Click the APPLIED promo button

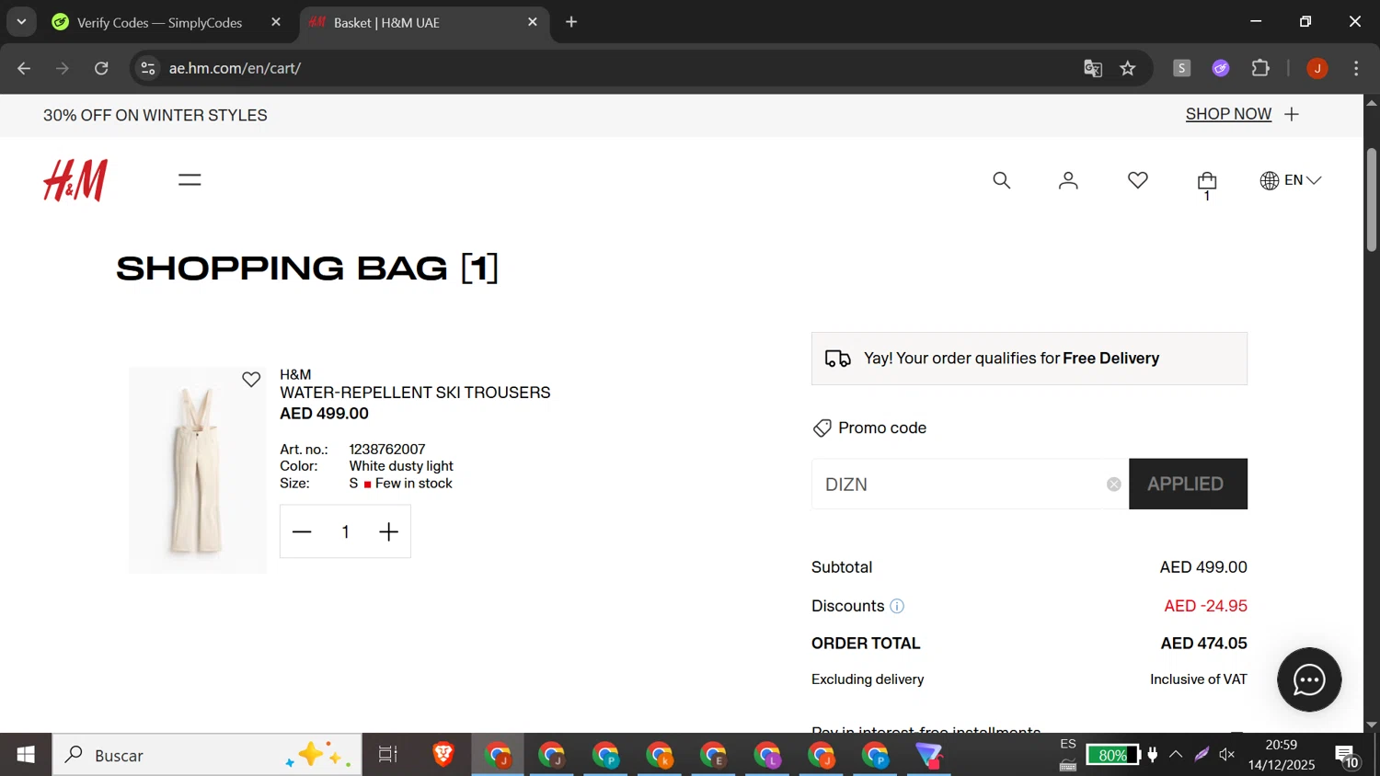pyautogui.click(x=1188, y=484)
